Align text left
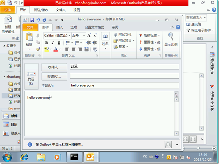The height and width of the screenshot is (164, 219). [x=67, y=49]
